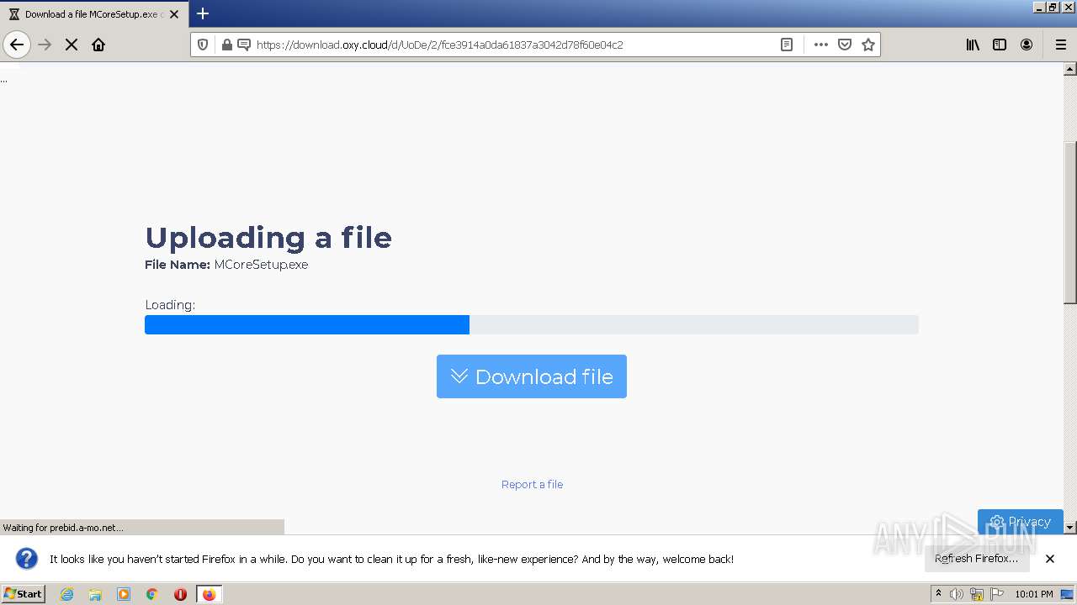Close the MCoreSetup.exe download tab
Viewport: 1077px width, 605px height.
(174, 14)
